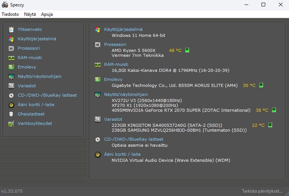Click the motherboard temperature value 30 °C
Screen dimensions: 289x196
249,85
